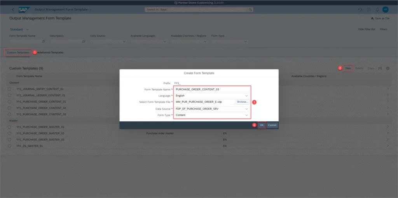Open the Data Source filter dropdown
The width and height of the screenshot is (398, 198).
[124, 42]
